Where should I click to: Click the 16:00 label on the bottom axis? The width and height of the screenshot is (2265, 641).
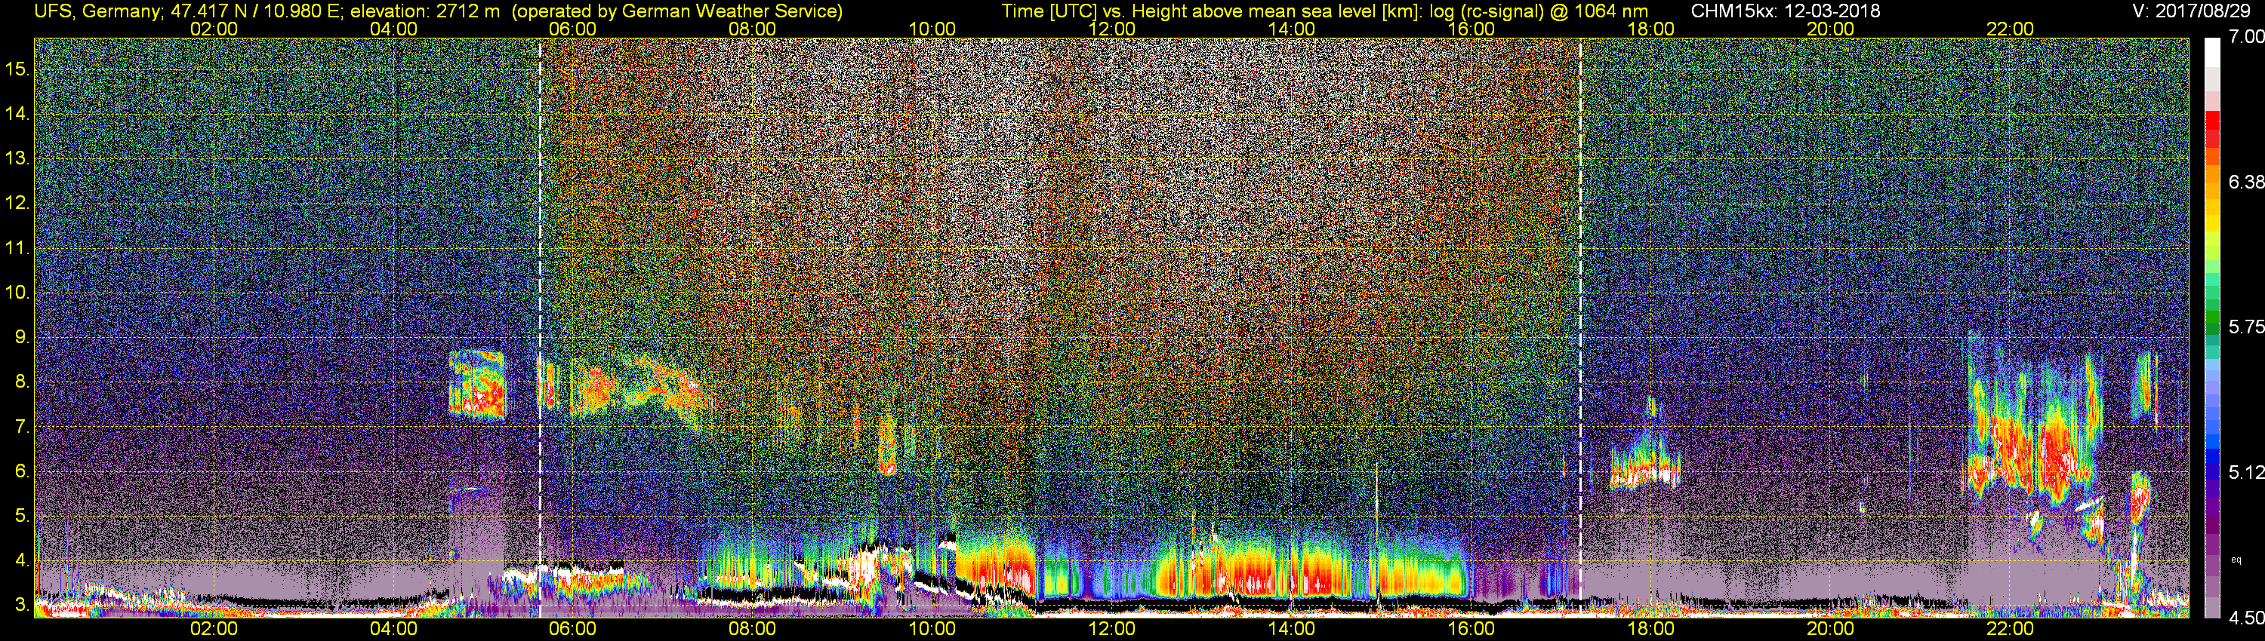[1471, 629]
